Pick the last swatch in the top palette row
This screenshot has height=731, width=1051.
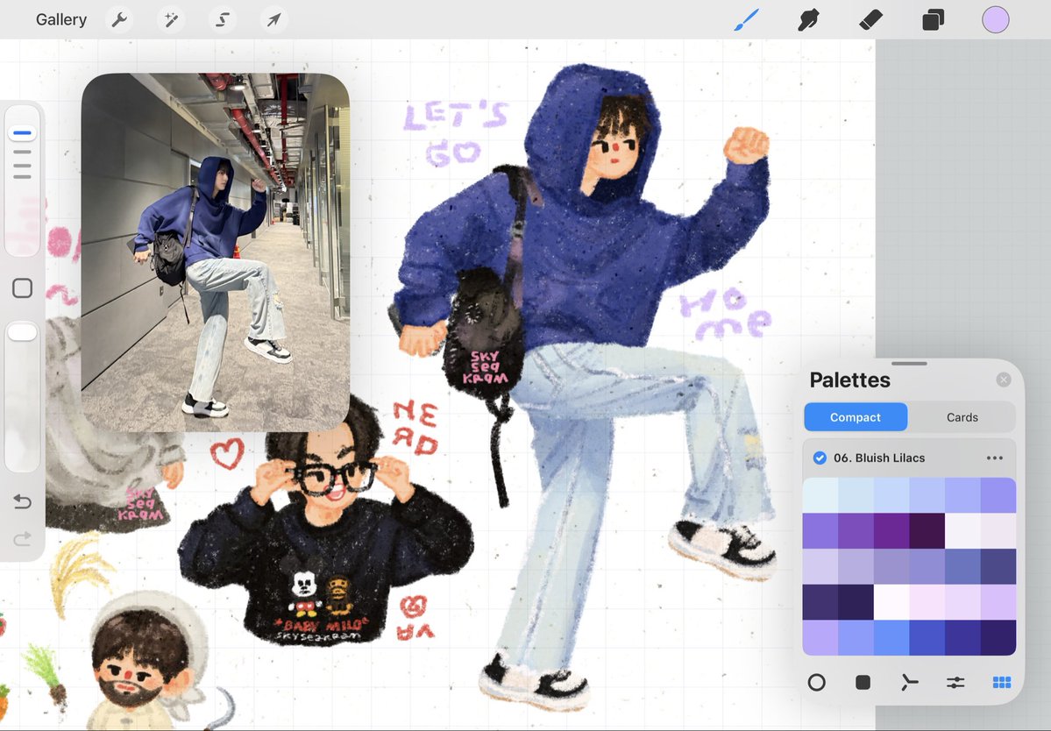pyautogui.click(x=998, y=495)
